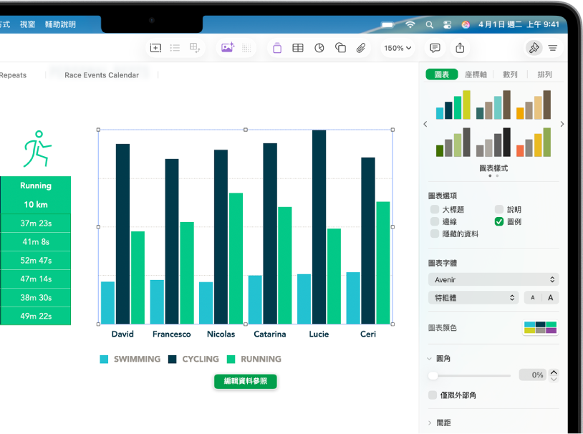Click the insert table icon in toolbar
The width and height of the screenshot is (583, 434).
[298, 48]
